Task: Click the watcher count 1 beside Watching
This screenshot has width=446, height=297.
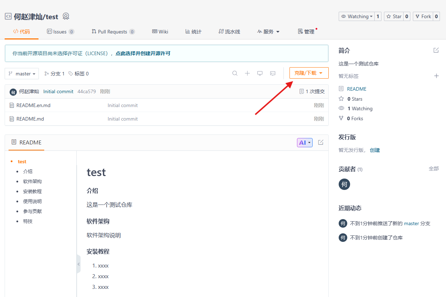Action: (x=378, y=16)
